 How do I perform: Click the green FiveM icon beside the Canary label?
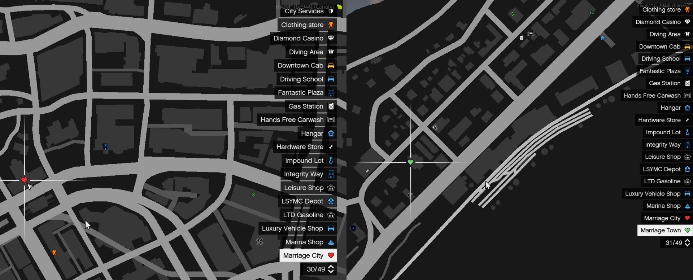(x=339, y=7)
